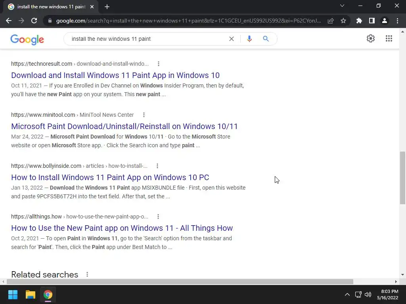Image resolution: width=406 pixels, height=304 pixels.
Task: Click the horizontal scrollbar thumb
Action: 180,281
